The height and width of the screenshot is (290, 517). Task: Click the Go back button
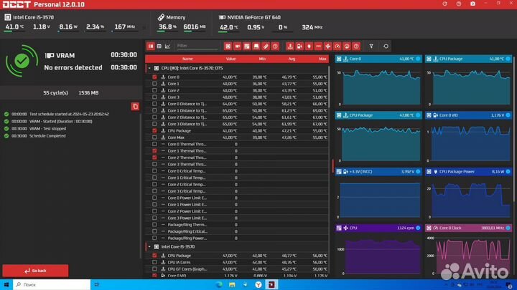click(x=36, y=271)
